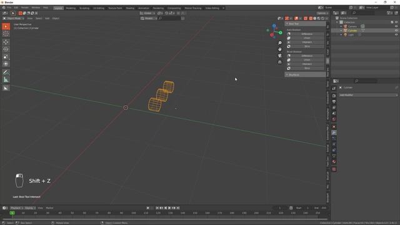Viewport: 400px width, 225px height.
Task: Expand the Camera tree item
Action: tap(341, 26)
